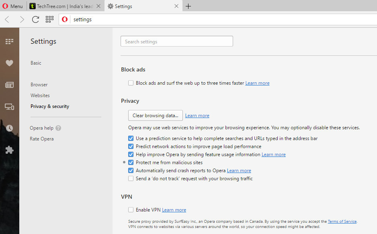Screen dimensions: 377x234
Task: Open Learn more link for Block ads
Action: pyautogui.click(x=257, y=83)
